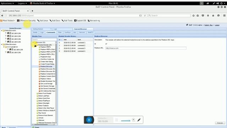Open the Firefox hamburger menu
Screen dimensions: 227x128
click(224, 16)
